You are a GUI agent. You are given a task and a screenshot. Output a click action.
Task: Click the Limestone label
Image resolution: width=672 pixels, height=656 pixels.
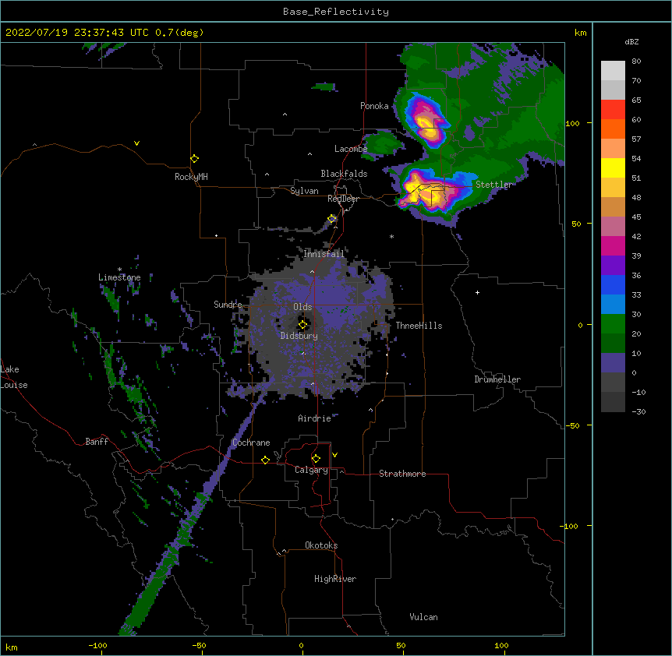pos(119,277)
